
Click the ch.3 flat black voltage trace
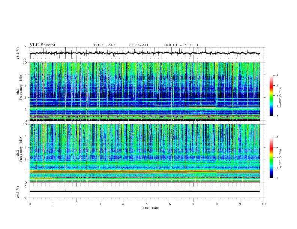(144, 192)
